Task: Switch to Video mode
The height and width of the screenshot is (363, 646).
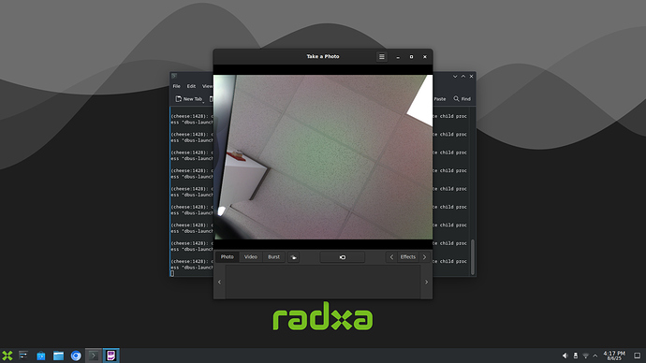Action: pyautogui.click(x=251, y=257)
